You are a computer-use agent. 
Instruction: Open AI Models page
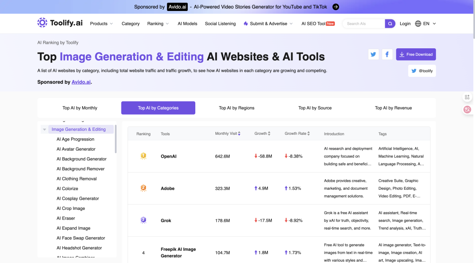[187, 24]
